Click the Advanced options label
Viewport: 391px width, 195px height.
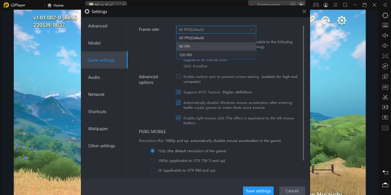click(149, 80)
